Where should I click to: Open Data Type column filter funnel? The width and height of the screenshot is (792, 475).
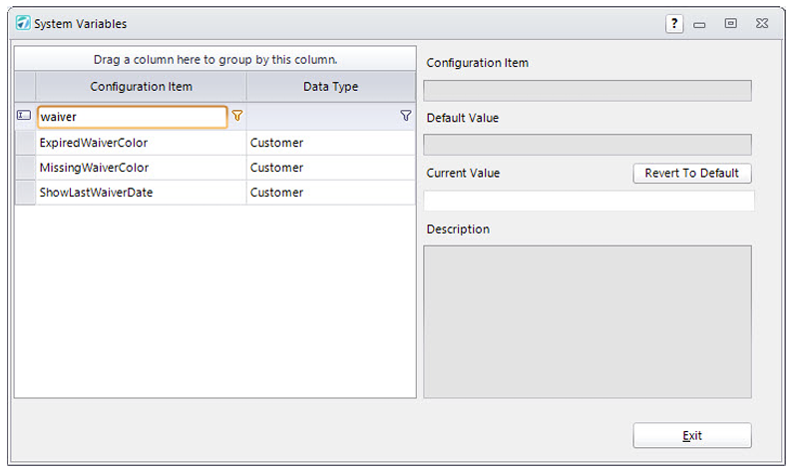coord(406,116)
